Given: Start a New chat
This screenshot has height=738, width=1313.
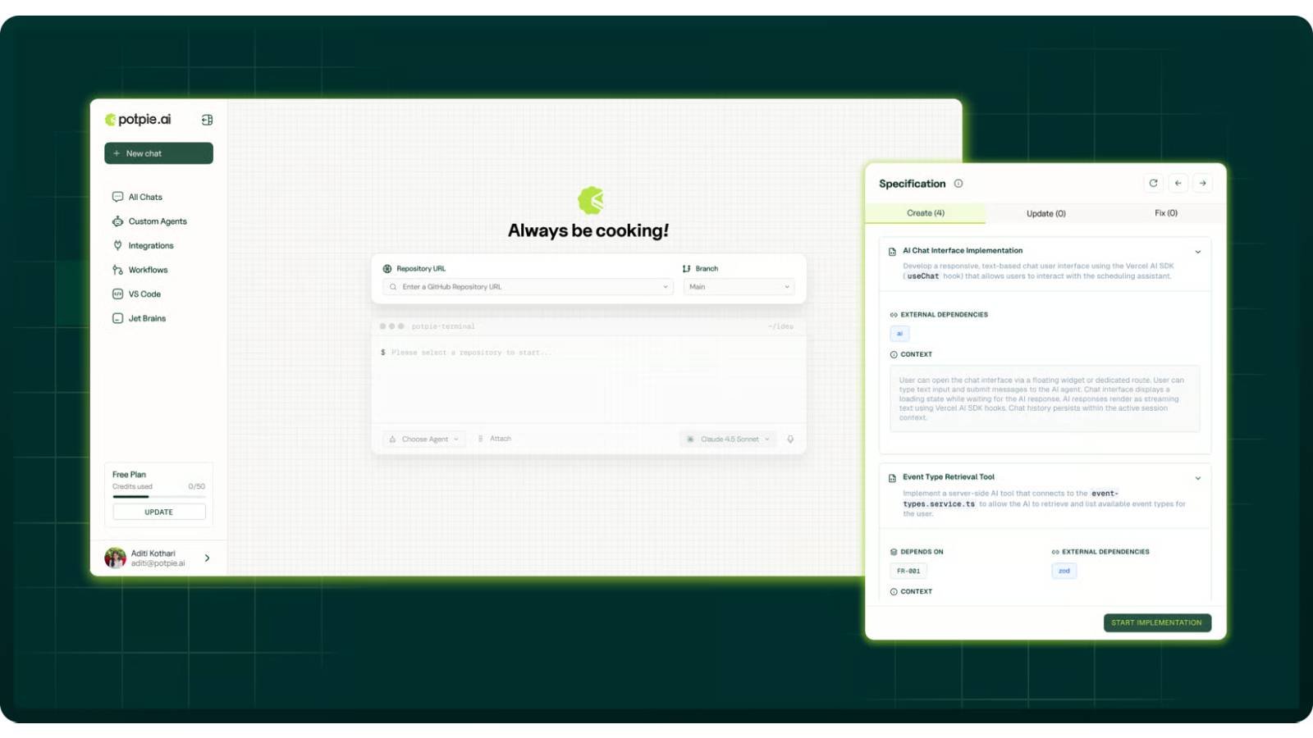Looking at the screenshot, I should coord(158,153).
